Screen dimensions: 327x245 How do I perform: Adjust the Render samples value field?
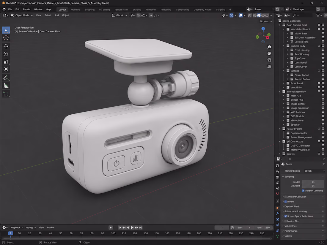click(313, 182)
